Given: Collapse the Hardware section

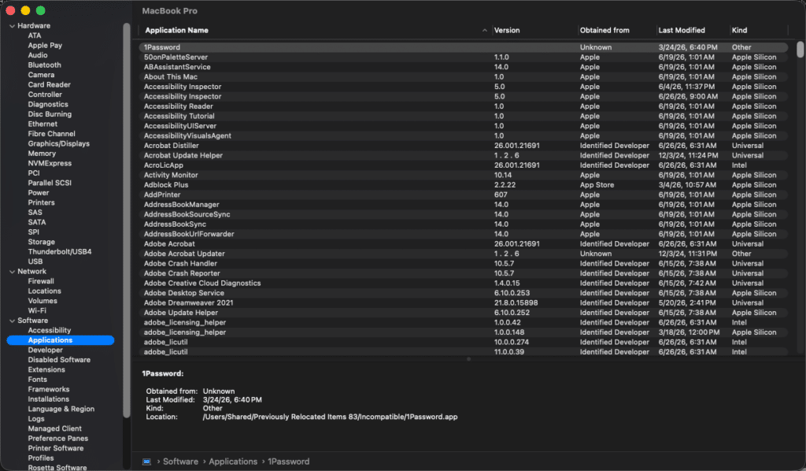Looking at the screenshot, I should pyautogui.click(x=12, y=26).
